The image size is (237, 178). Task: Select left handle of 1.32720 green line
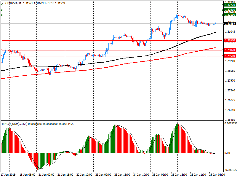1,5
